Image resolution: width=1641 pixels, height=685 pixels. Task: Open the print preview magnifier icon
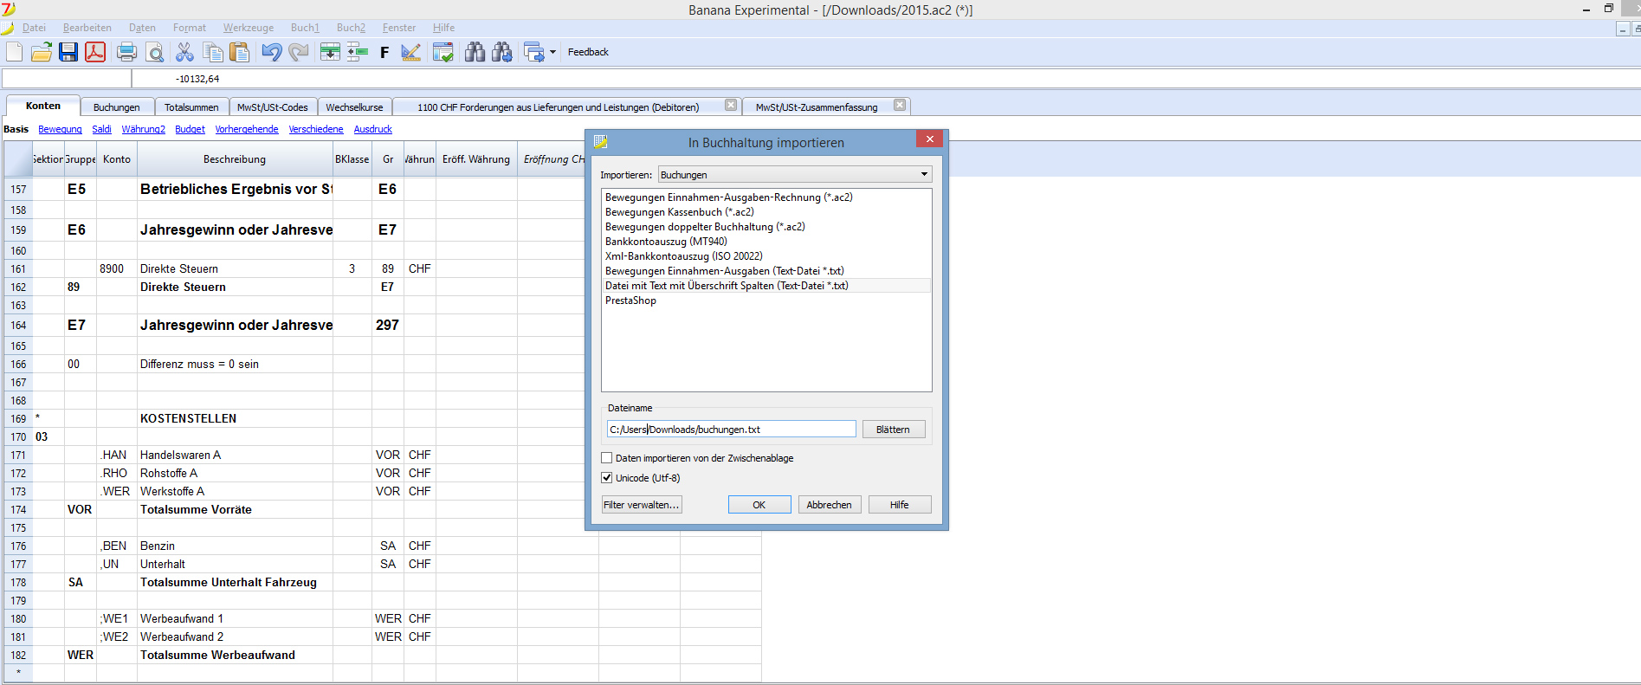point(155,53)
